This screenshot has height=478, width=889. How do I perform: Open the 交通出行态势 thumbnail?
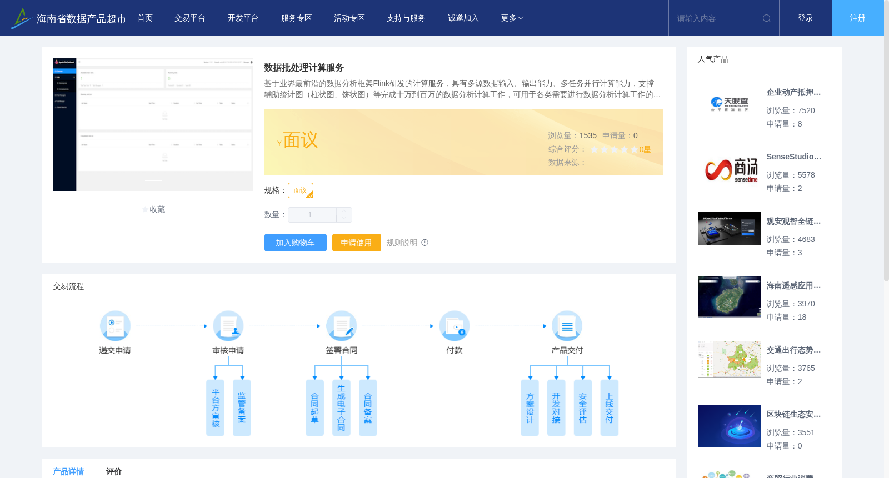[x=730, y=359]
